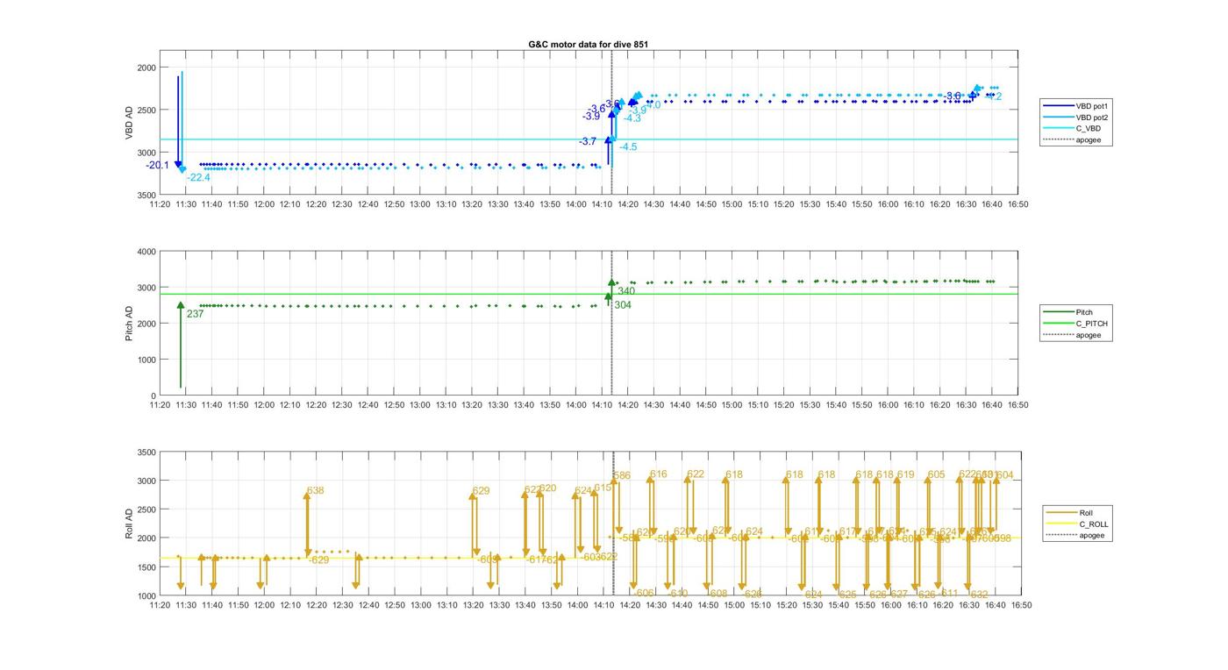Click 'apogee' in the Roll plot legend
This screenshot has height=670, width=1228.
point(1092,536)
